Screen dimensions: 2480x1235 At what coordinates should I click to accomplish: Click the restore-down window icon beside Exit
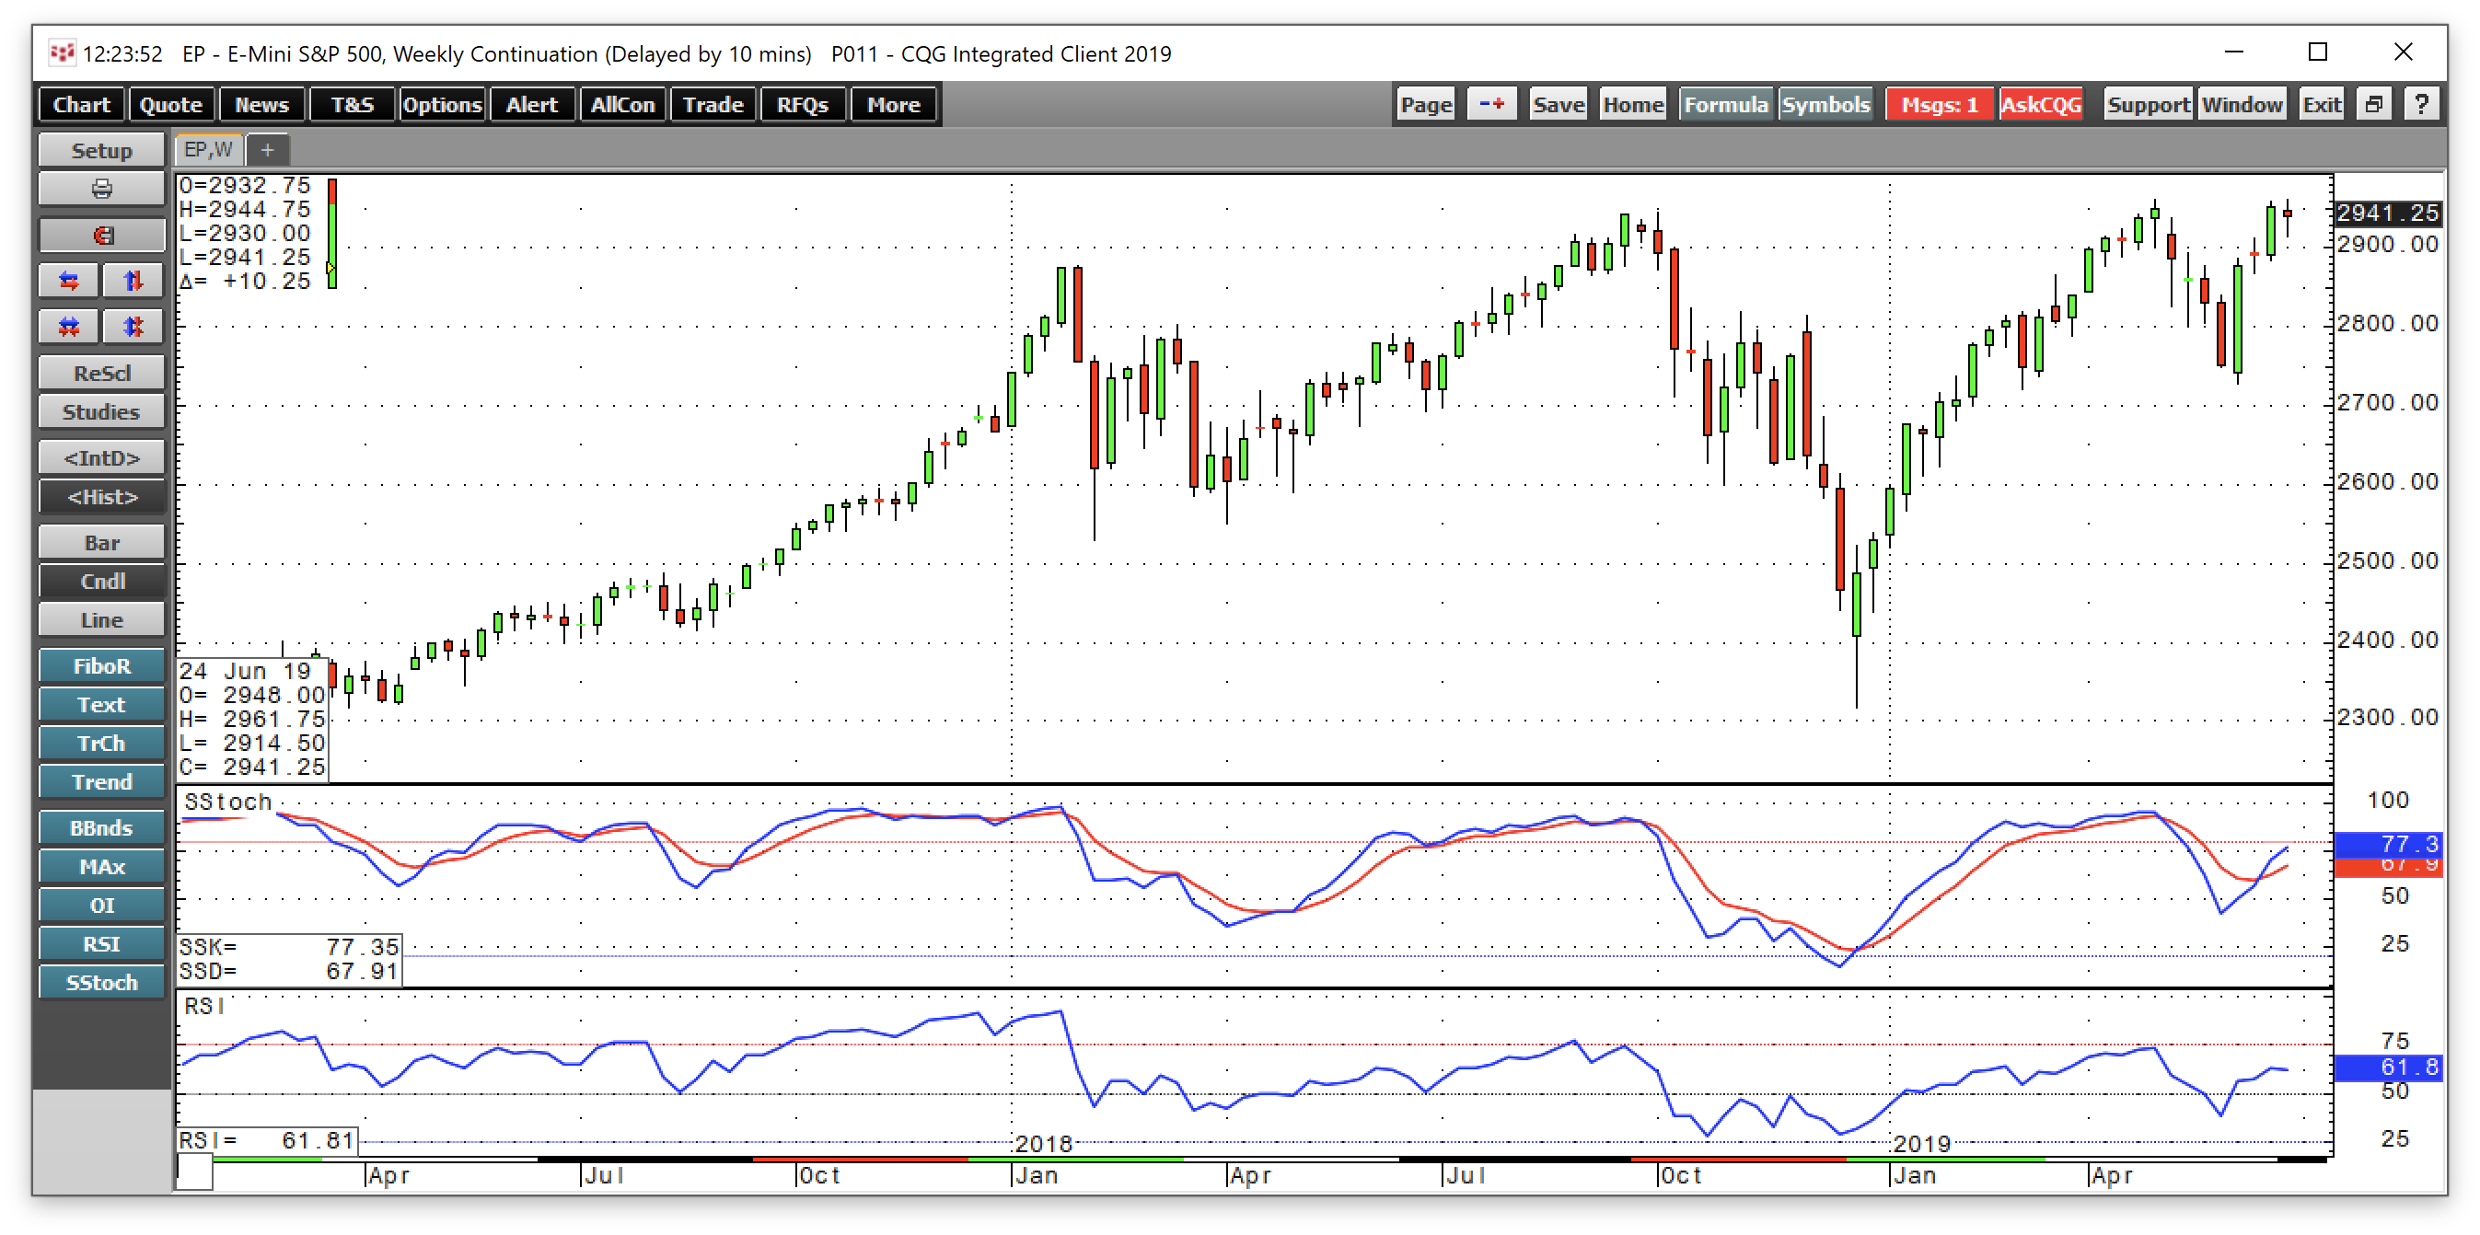click(x=2374, y=105)
